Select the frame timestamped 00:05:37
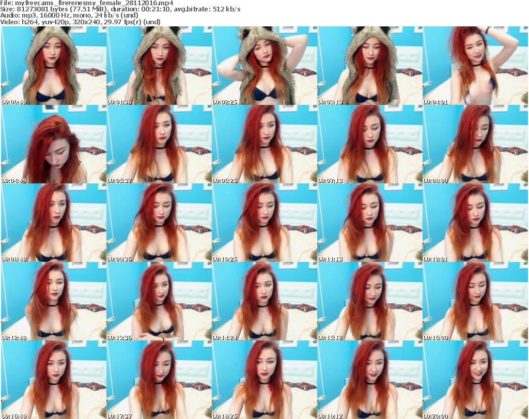529x419 pixels. [x=159, y=144]
